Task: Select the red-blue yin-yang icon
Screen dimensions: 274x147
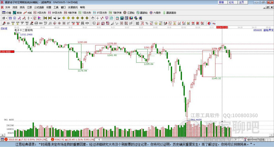Action: point(209,23)
